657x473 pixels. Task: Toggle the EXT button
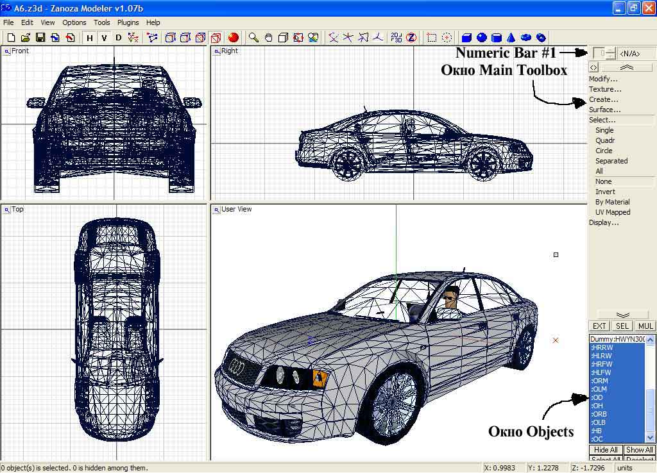pos(599,326)
